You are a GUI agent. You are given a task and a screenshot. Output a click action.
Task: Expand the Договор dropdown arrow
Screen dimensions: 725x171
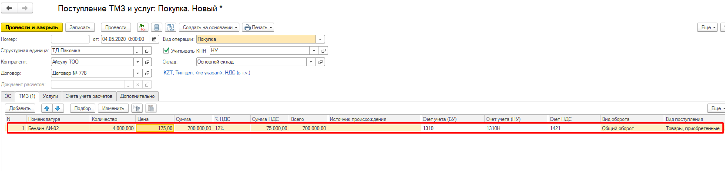[x=138, y=73]
